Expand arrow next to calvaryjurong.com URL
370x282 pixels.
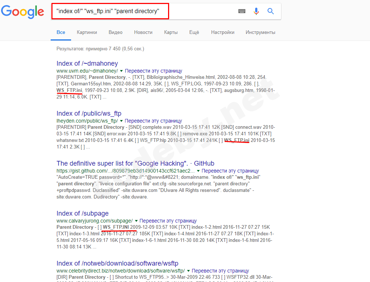click(x=136, y=221)
